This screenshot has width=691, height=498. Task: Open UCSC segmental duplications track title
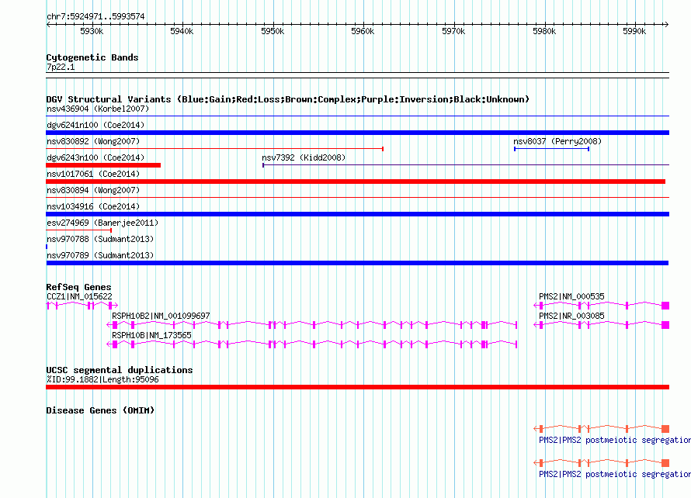(x=120, y=370)
